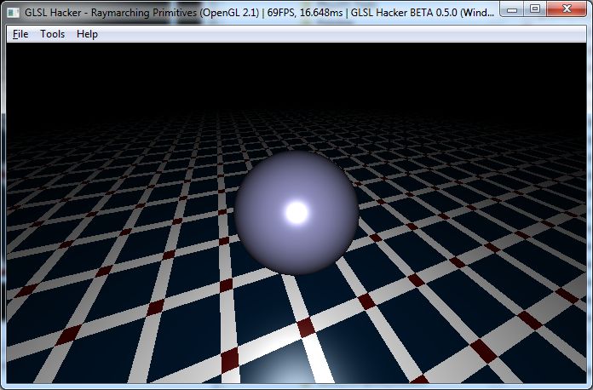Open the Help menu
The height and width of the screenshot is (390, 593).
pos(87,34)
